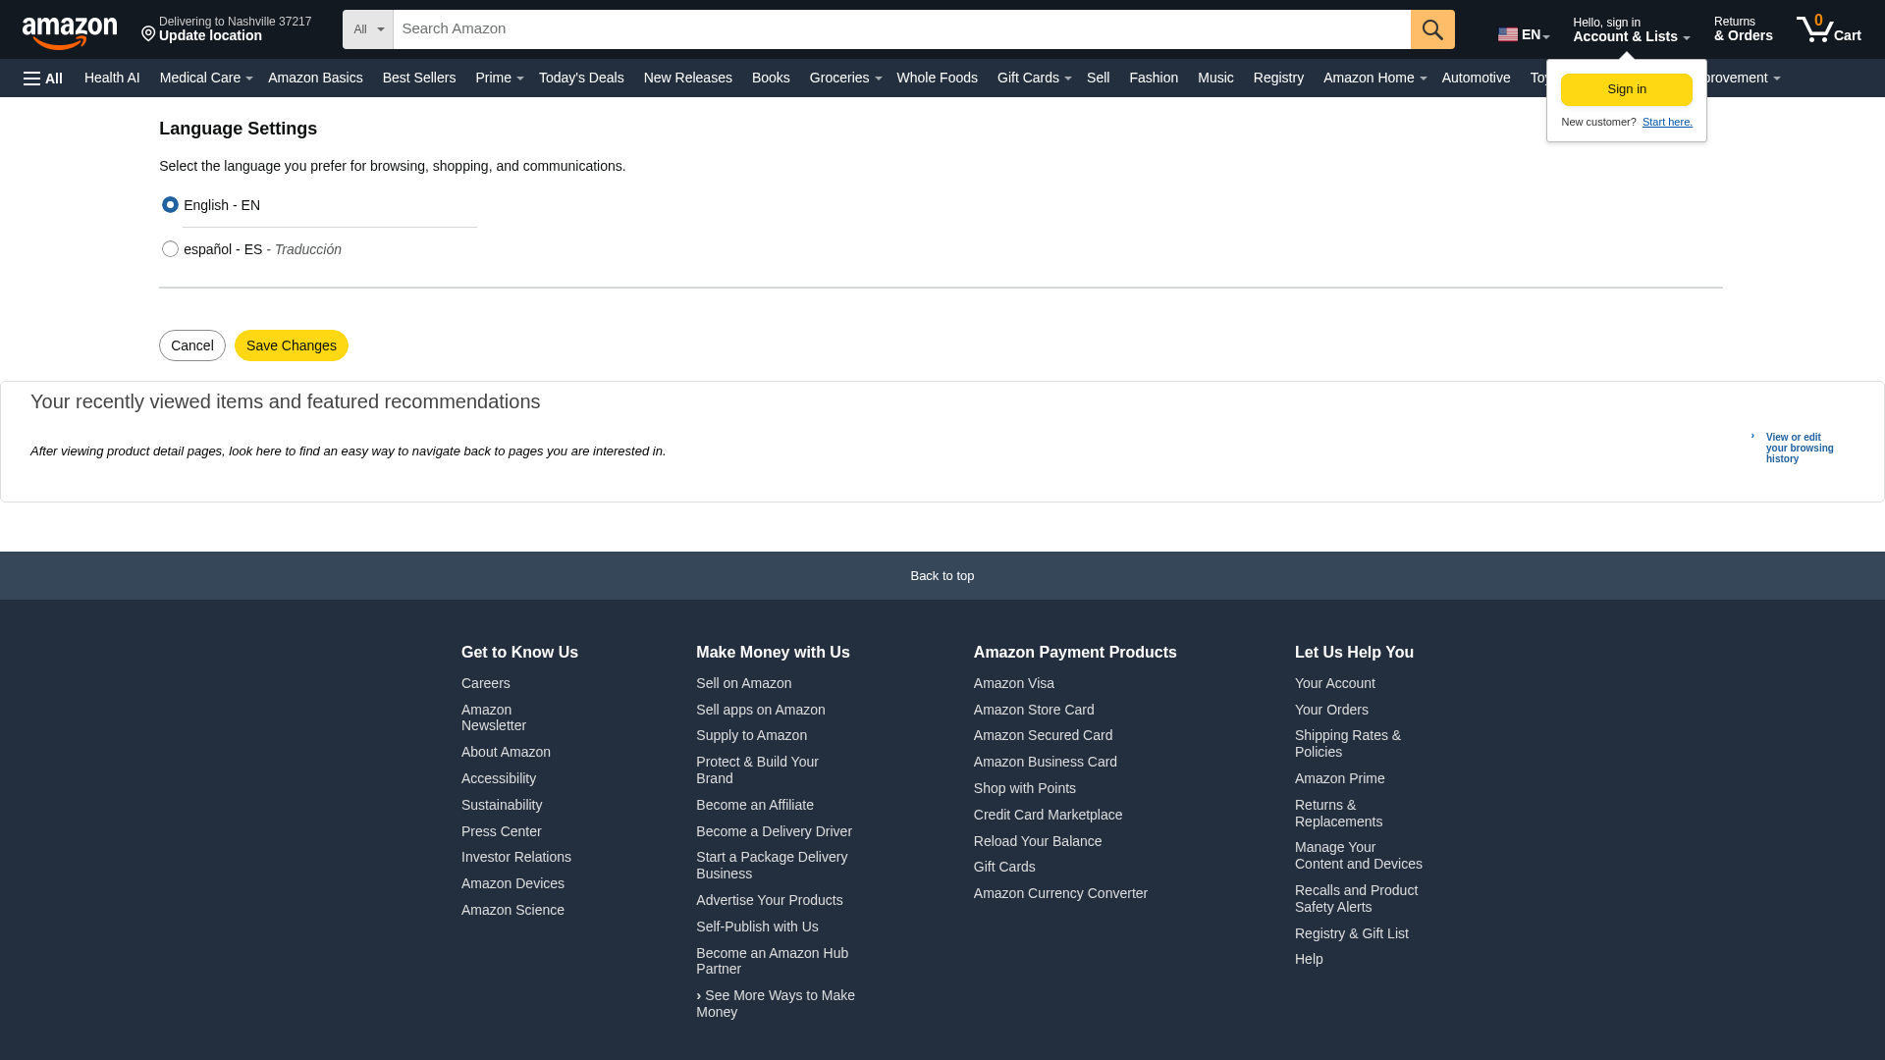Click Registry & Gift List link
The width and height of the screenshot is (1885, 1060).
1351,933
